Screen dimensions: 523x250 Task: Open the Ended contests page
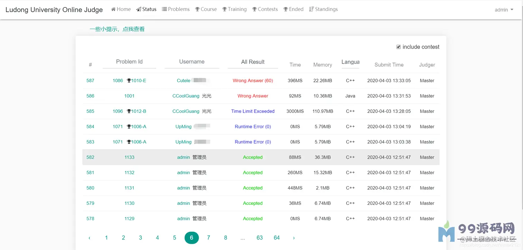tap(293, 9)
